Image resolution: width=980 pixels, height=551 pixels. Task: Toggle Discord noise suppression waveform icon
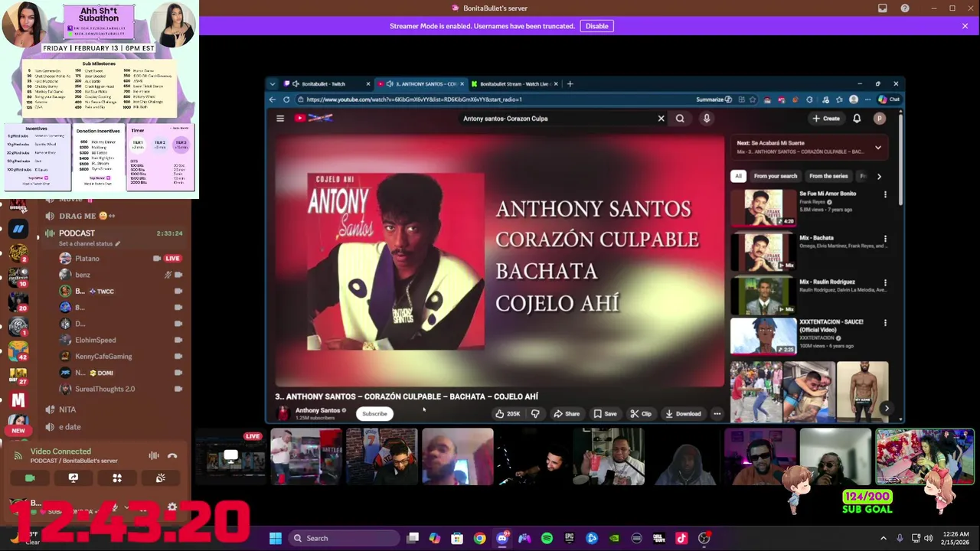(154, 456)
